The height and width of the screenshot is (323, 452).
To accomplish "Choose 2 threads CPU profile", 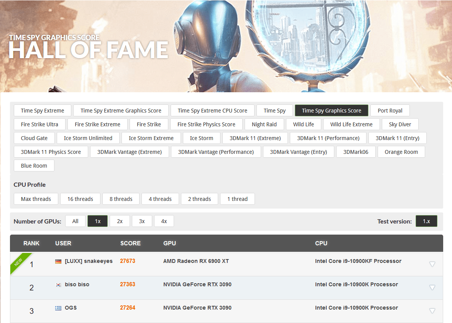I will pyautogui.click(x=199, y=199).
